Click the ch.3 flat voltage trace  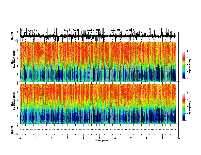tap(98, 130)
